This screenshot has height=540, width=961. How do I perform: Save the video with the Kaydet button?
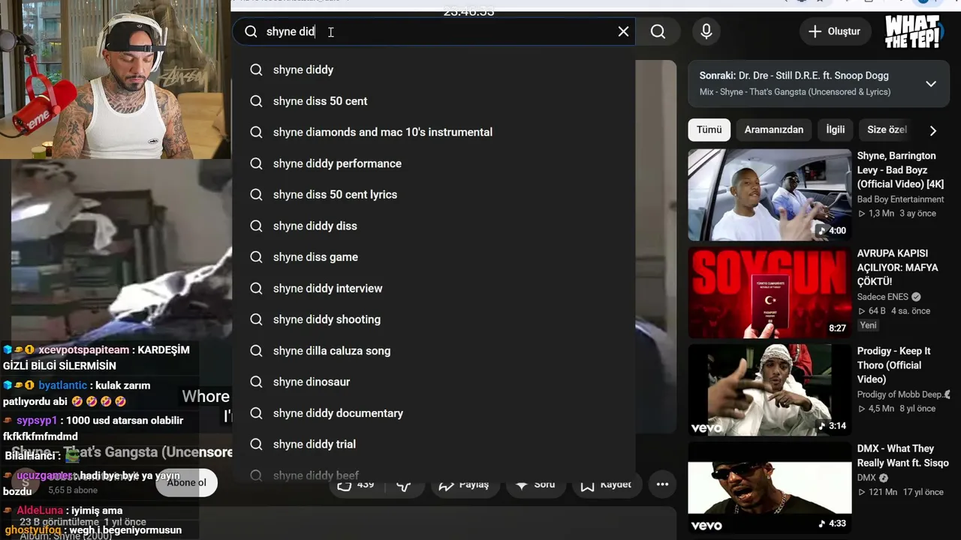click(605, 484)
